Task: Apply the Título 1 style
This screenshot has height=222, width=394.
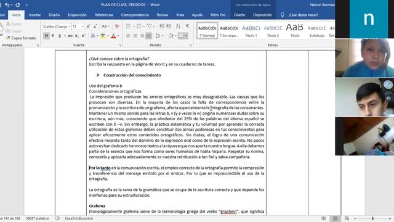Action: coord(251,31)
